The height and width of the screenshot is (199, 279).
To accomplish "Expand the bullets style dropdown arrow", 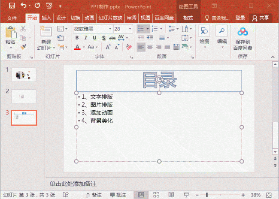I will (148, 29).
